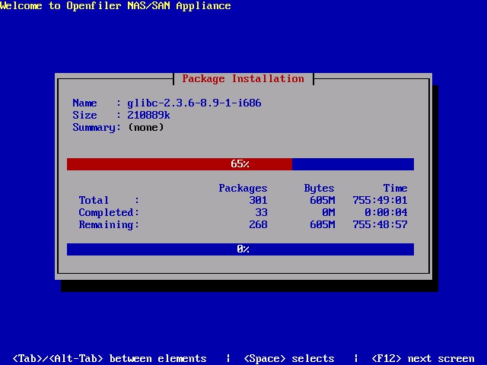Click the Size label
The width and height of the screenshot is (487, 365).
pyautogui.click(x=84, y=115)
